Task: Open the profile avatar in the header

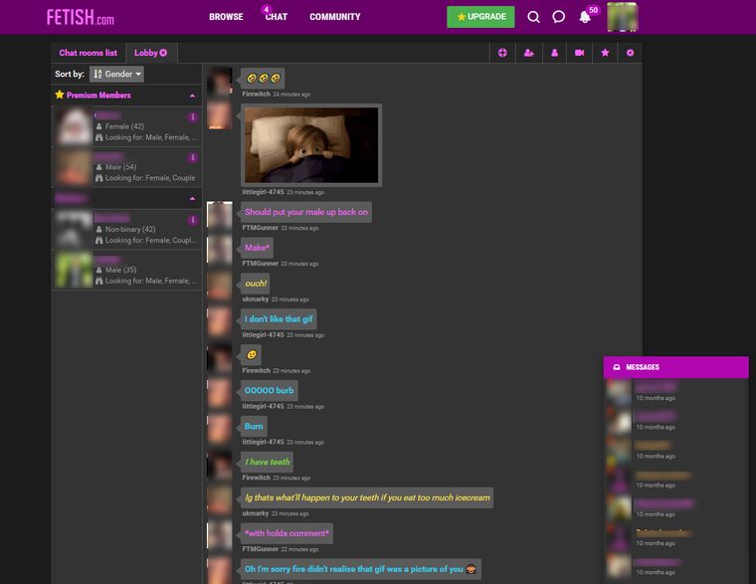Action: (x=622, y=17)
